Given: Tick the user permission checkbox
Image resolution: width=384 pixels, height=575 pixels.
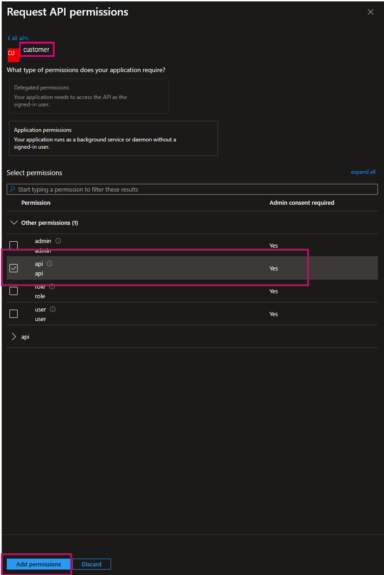Looking at the screenshot, I should coord(14,314).
